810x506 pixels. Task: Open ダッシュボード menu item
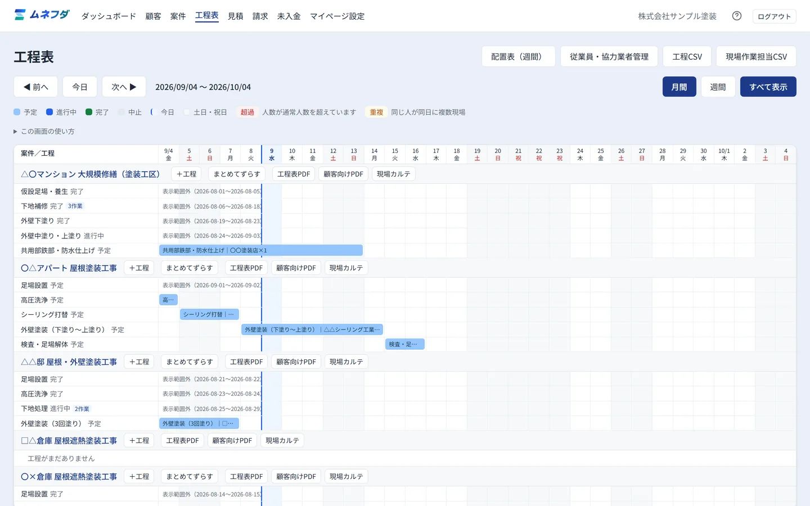[x=109, y=16]
